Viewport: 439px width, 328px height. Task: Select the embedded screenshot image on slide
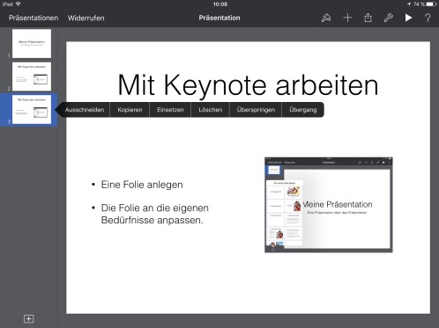click(x=329, y=205)
